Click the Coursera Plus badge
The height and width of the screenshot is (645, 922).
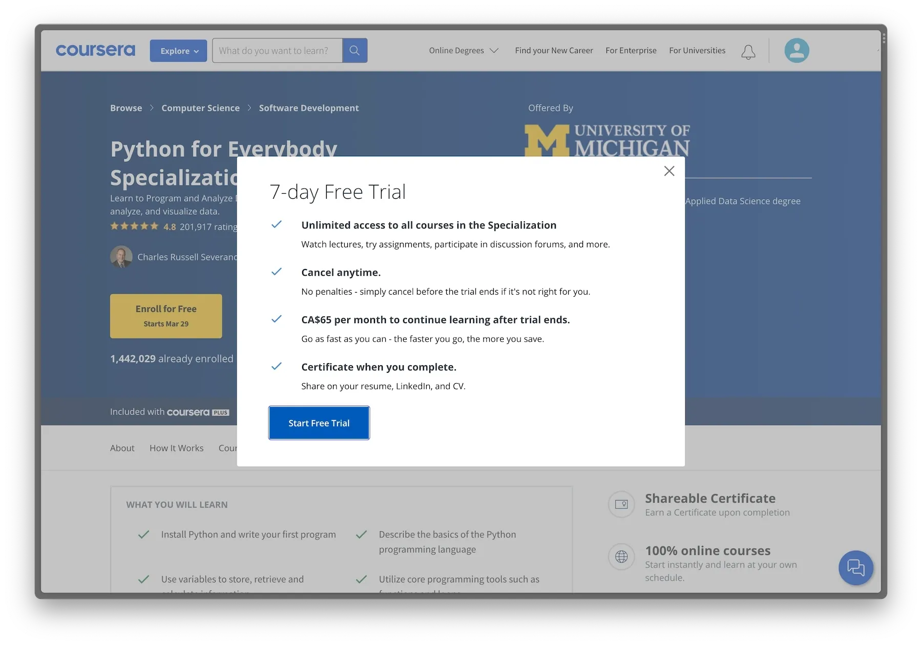(198, 412)
